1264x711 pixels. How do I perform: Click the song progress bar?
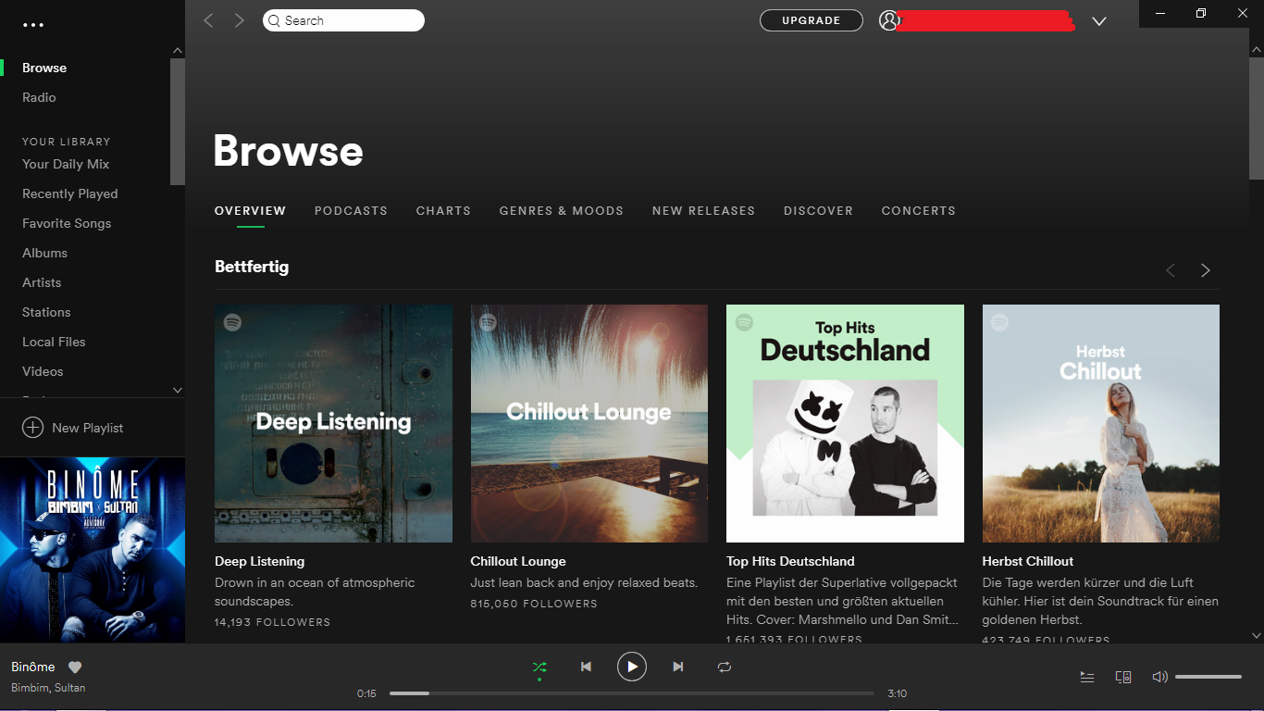tap(631, 693)
